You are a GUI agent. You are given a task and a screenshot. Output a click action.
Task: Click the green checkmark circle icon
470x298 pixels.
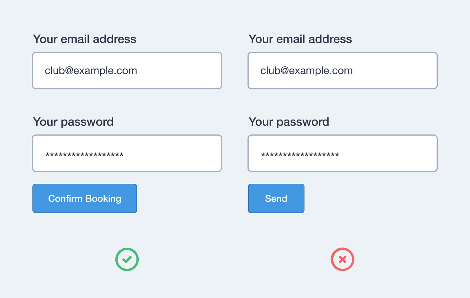coord(127,259)
